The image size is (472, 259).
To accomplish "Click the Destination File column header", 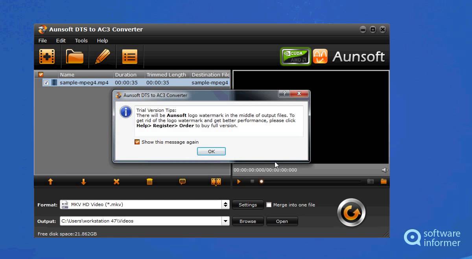I will (210, 75).
